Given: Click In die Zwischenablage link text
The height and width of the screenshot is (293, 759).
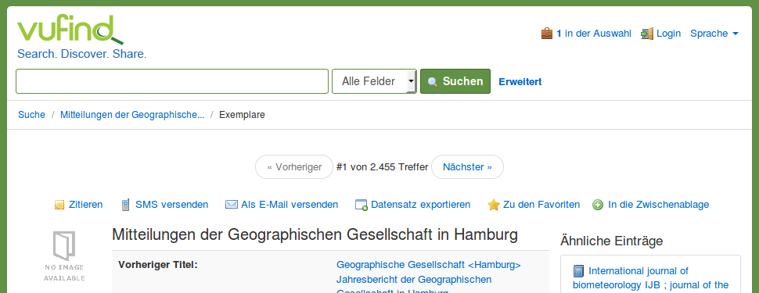Looking at the screenshot, I should click(x=658, y=205).
